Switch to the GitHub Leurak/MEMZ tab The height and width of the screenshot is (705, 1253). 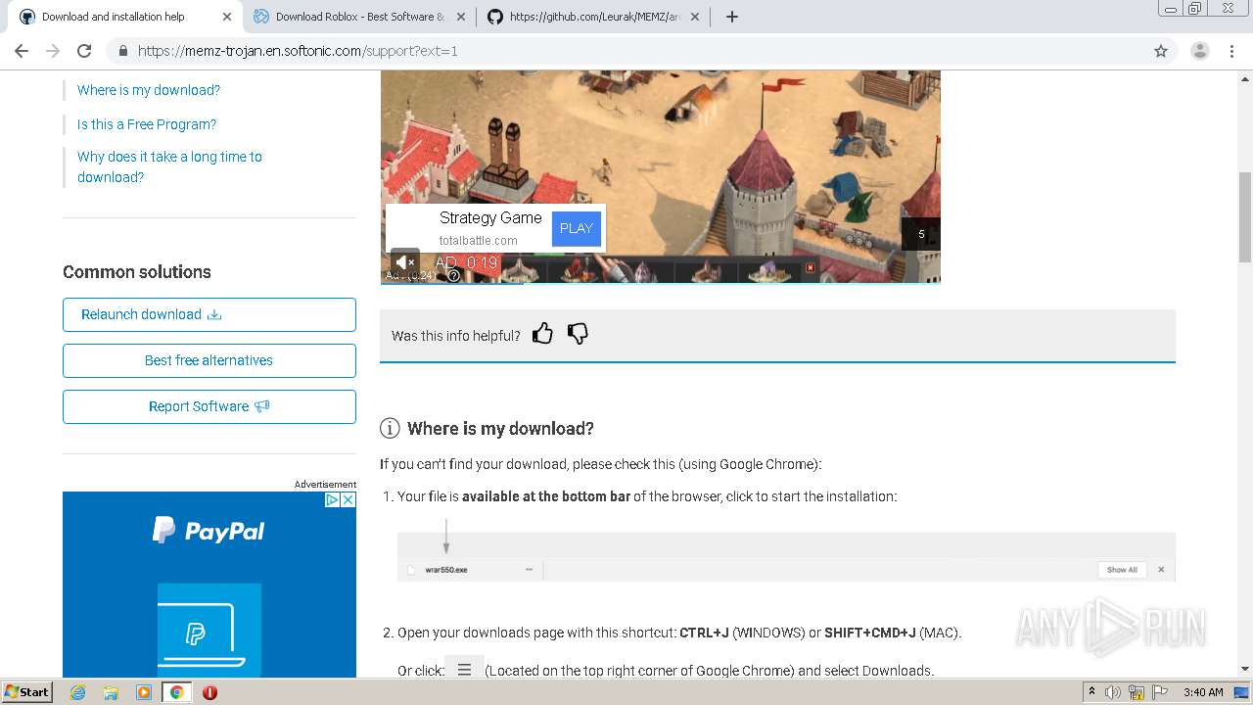tap(595, 17)
